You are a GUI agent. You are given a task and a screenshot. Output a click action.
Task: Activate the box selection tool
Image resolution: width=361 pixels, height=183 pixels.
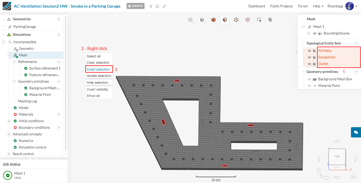[259, 20]
